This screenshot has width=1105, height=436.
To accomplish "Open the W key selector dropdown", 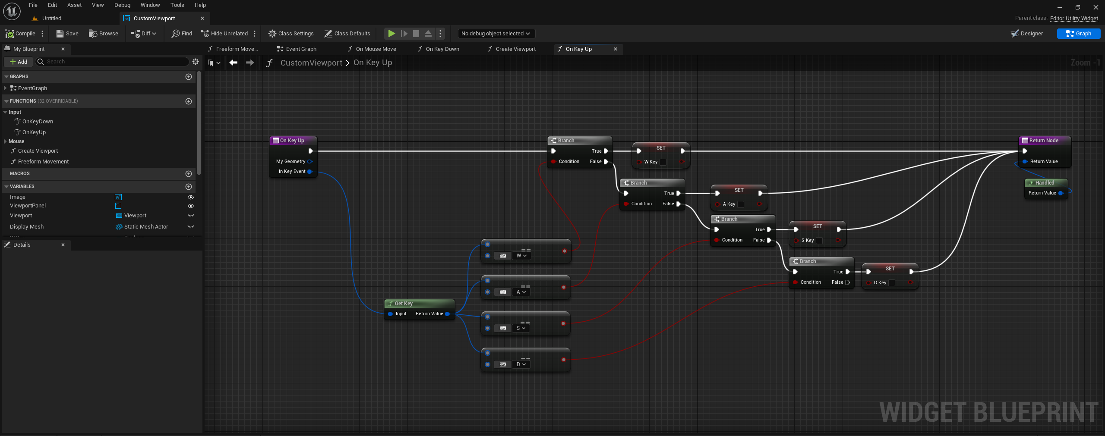I will tap(521, 256).
